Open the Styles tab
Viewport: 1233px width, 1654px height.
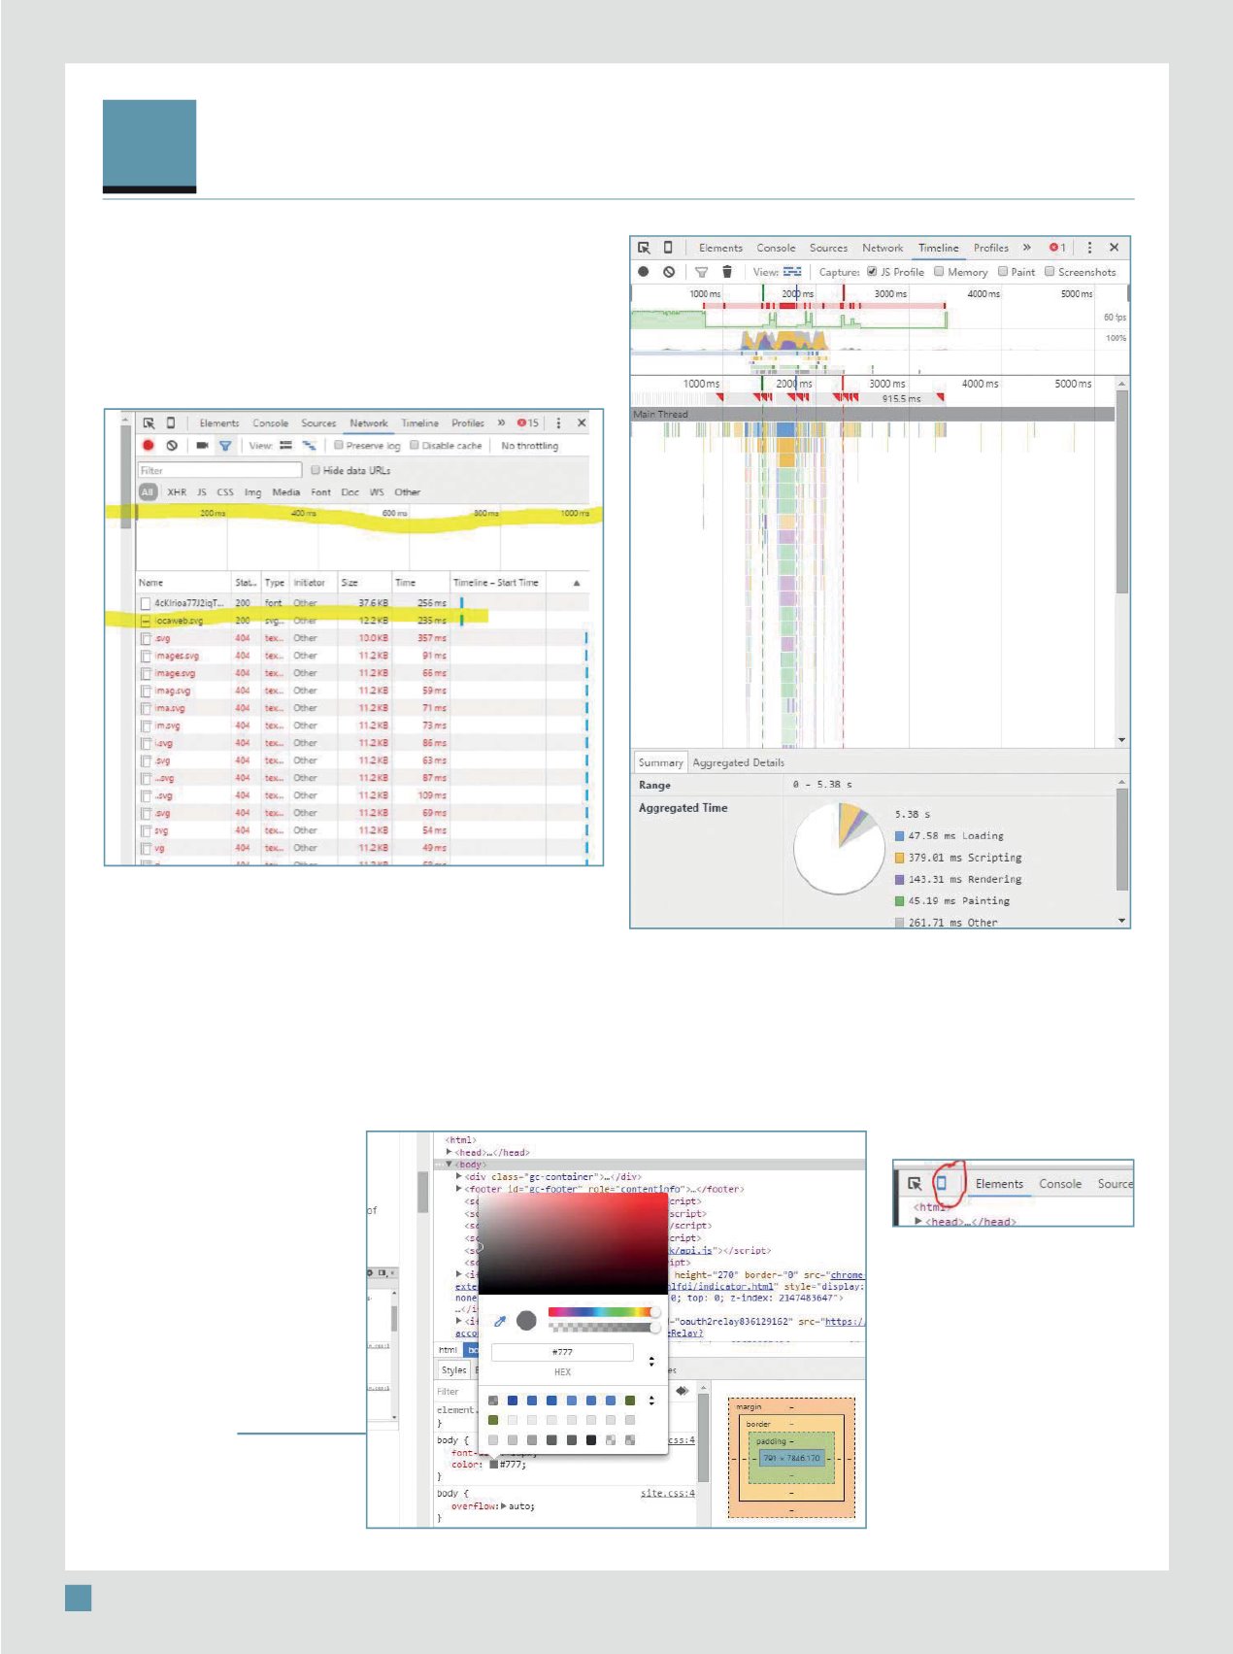pos(453,1370)
